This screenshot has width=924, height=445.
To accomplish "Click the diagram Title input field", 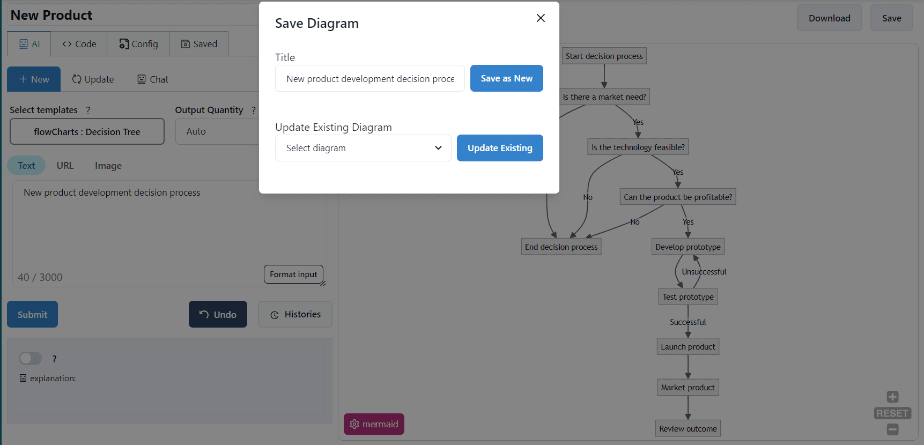I will [369, 78].
